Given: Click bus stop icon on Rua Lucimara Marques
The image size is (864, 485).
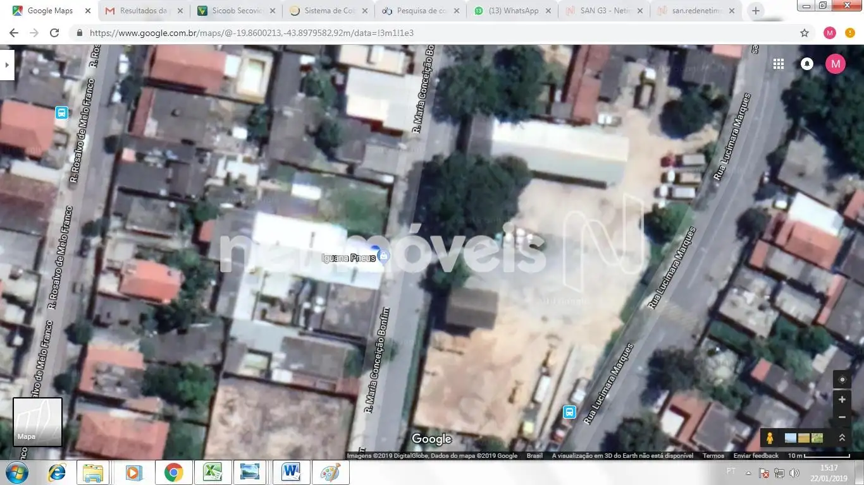Looking at the screenshot, I should pyautogui.click(x=569, y=412).
